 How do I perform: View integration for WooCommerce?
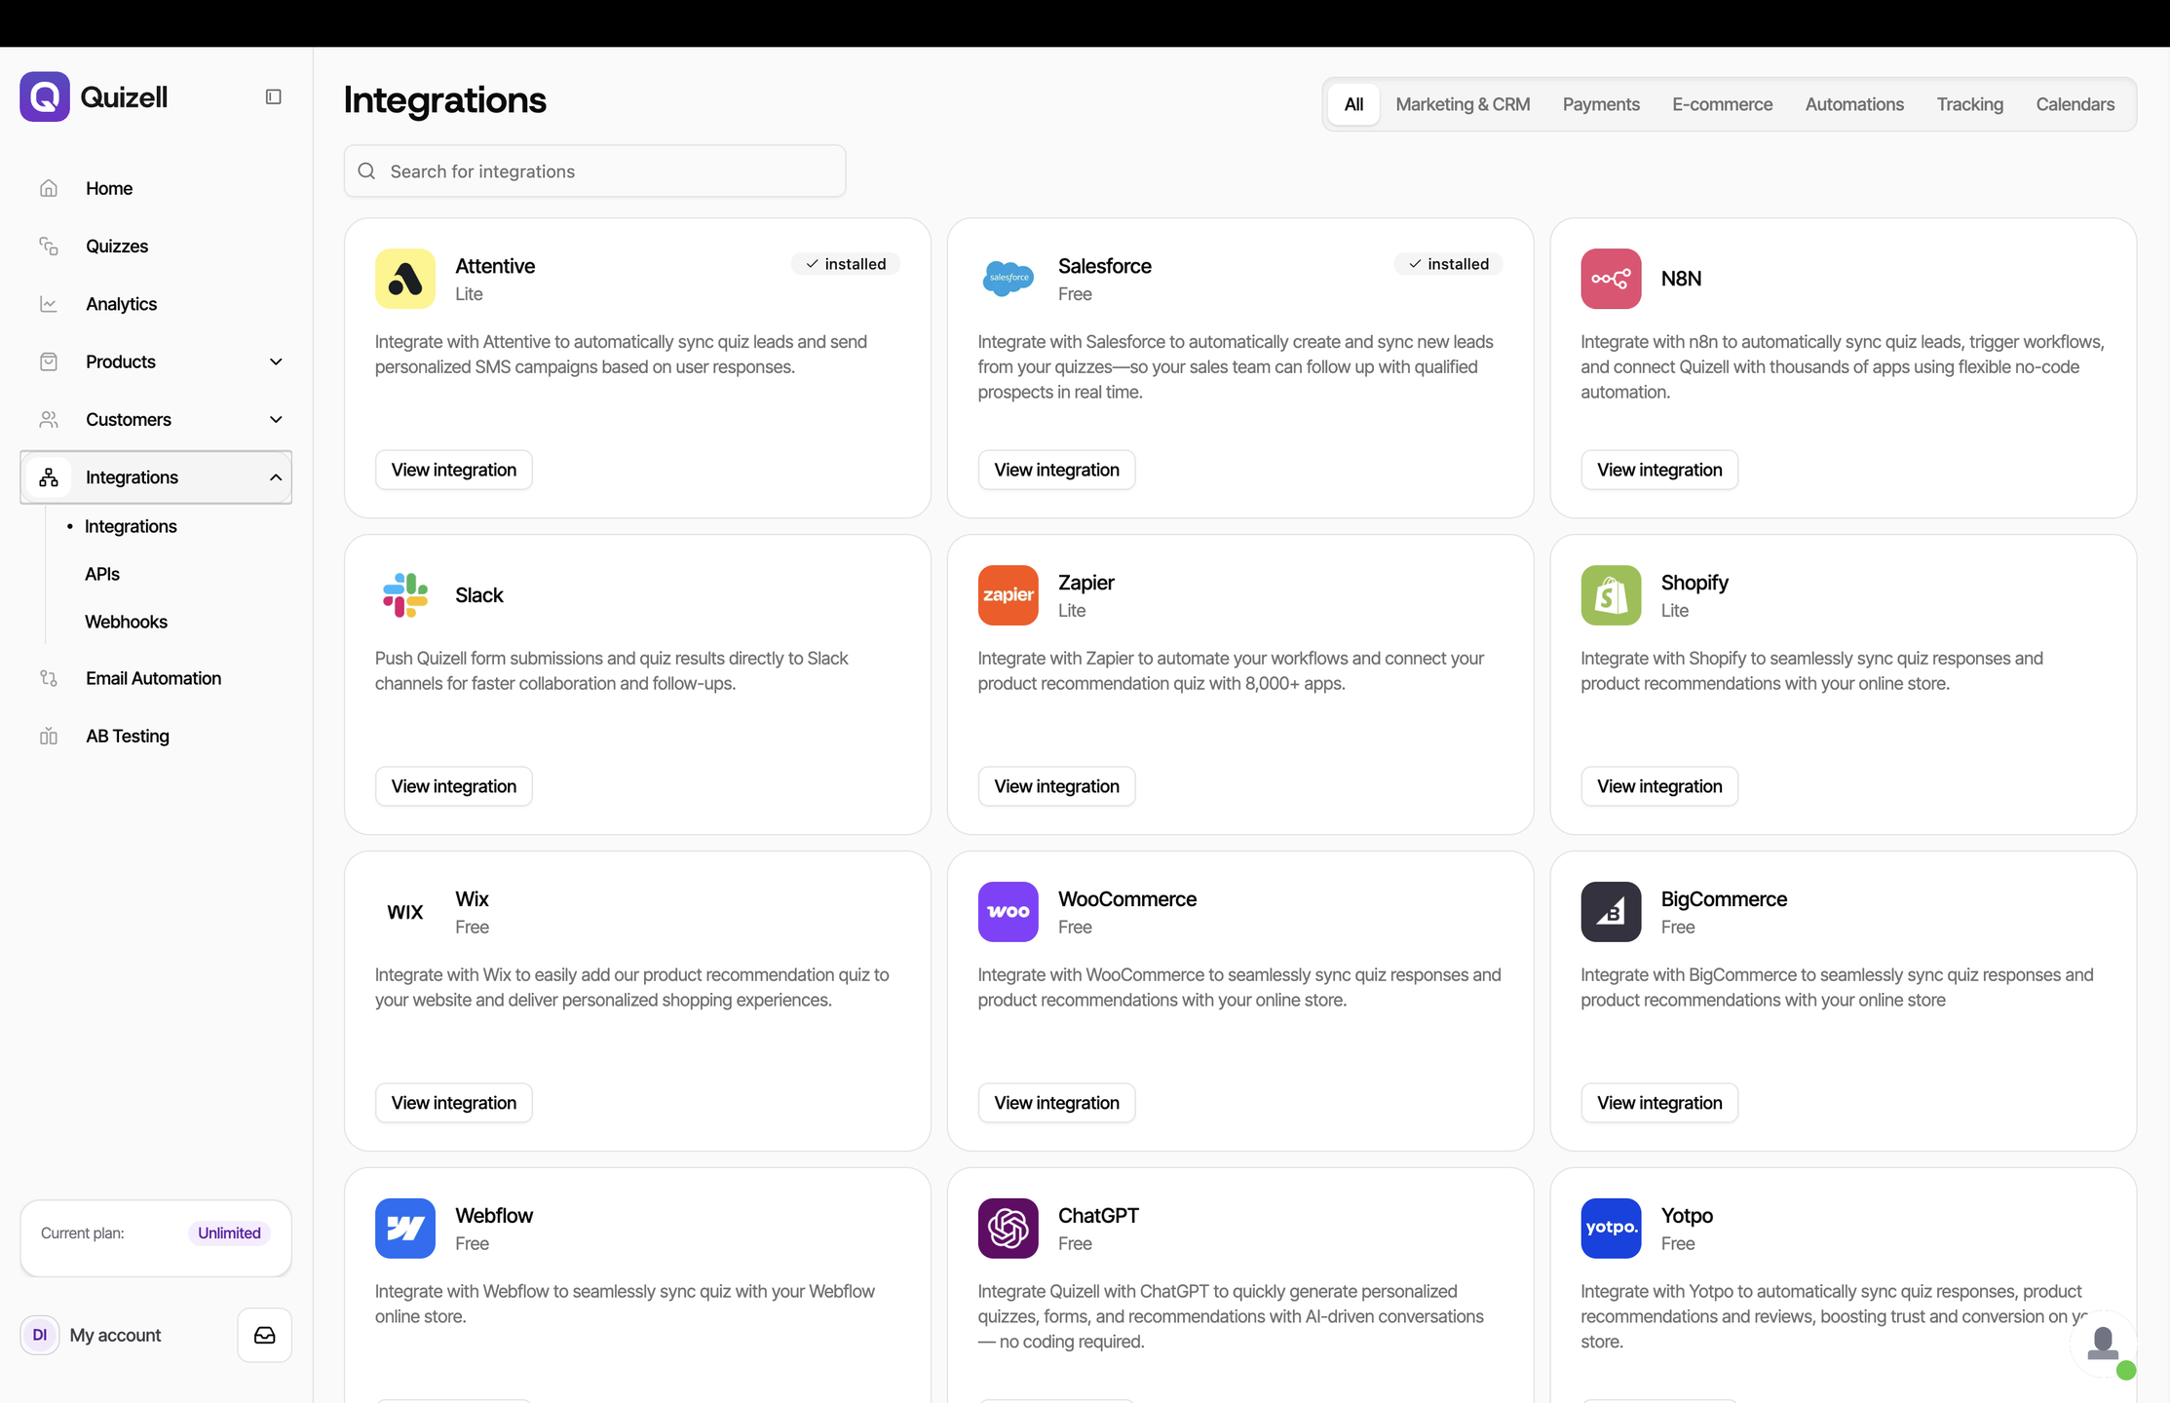point(1056,1103)
